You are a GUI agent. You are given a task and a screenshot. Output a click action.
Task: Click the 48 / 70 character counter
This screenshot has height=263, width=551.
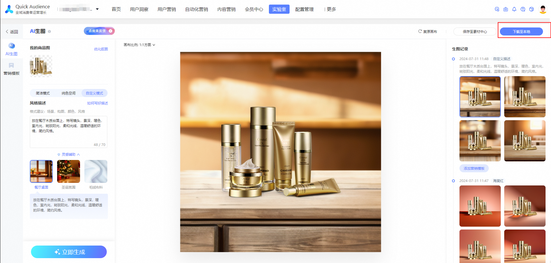tap(99, 145)
